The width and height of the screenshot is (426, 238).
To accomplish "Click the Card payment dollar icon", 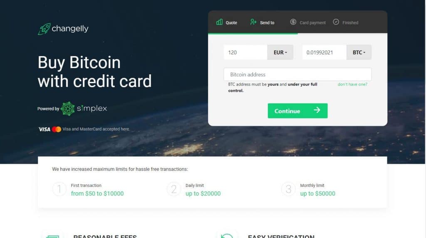I will (293, 22).
